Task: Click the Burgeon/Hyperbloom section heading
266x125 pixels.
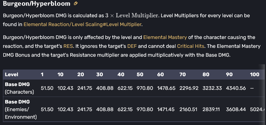Action: 36,4
